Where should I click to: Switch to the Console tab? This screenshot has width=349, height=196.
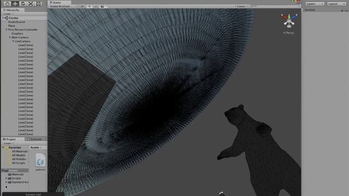coord(35,139)
